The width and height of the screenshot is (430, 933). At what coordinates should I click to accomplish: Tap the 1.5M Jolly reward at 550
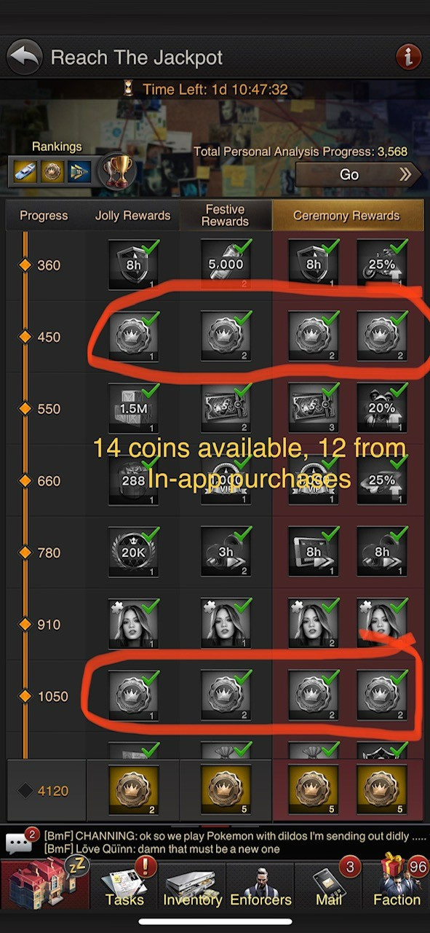pos(133,409)
